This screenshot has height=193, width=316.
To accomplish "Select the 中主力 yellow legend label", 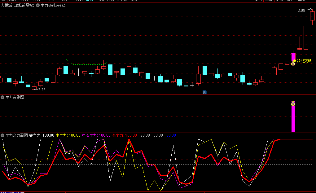I will (61, 135).
